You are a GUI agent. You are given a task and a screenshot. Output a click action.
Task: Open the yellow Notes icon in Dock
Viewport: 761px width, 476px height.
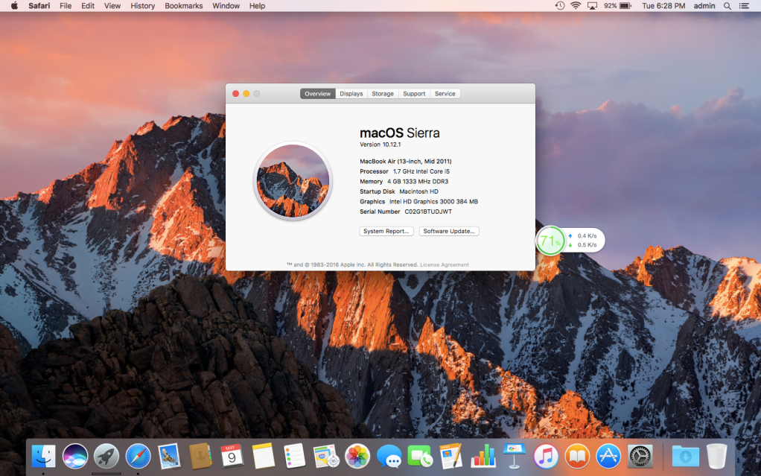[x=264, y=457]
